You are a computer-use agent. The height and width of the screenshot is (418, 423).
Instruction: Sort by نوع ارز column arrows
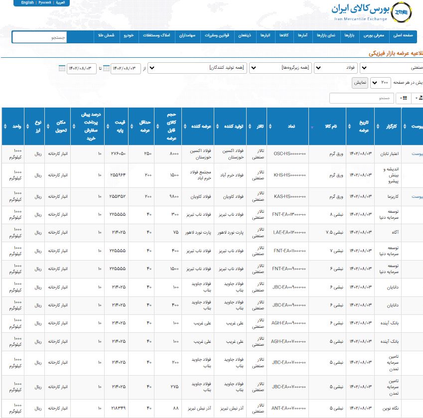tap(27, 126)
